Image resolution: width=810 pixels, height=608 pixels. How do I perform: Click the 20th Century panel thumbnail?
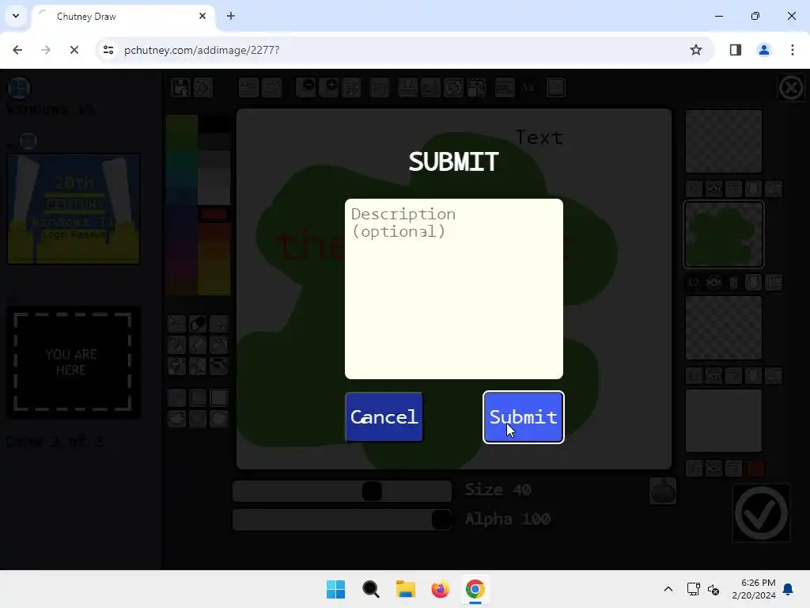(x=74, y=209)
